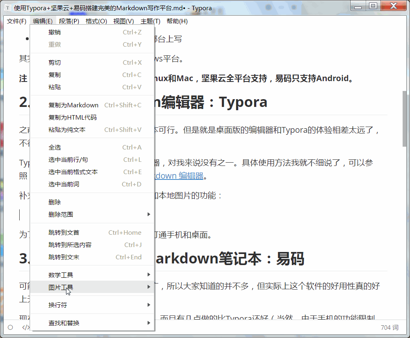This screenshot has width=410, height=338.
Task: Choose 撤销 to undo
Action: (x=92, y=32)
